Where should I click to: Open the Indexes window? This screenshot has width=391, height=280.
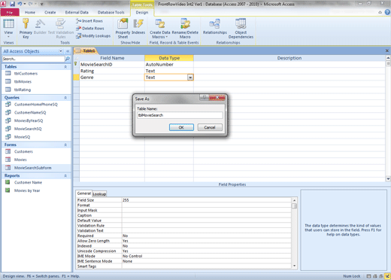click(x=138, y=26)
